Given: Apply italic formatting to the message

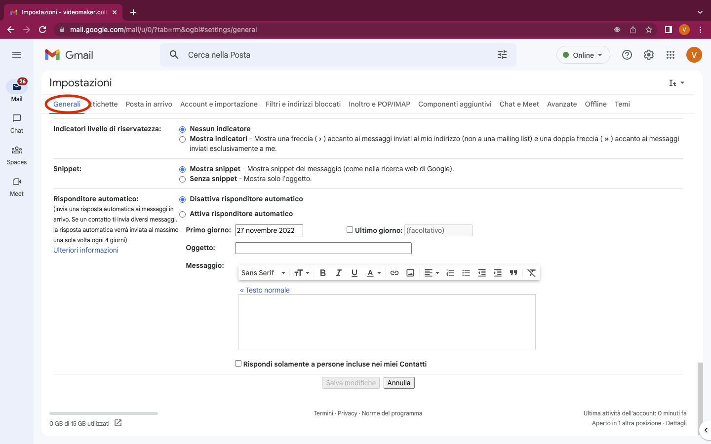Looking at the screenshot, I should point(338,272).
